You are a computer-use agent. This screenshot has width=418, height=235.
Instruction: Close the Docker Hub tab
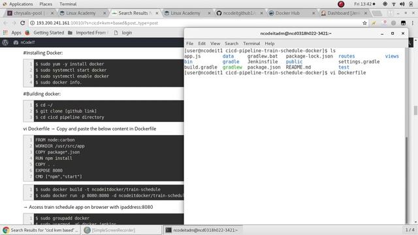313,13
